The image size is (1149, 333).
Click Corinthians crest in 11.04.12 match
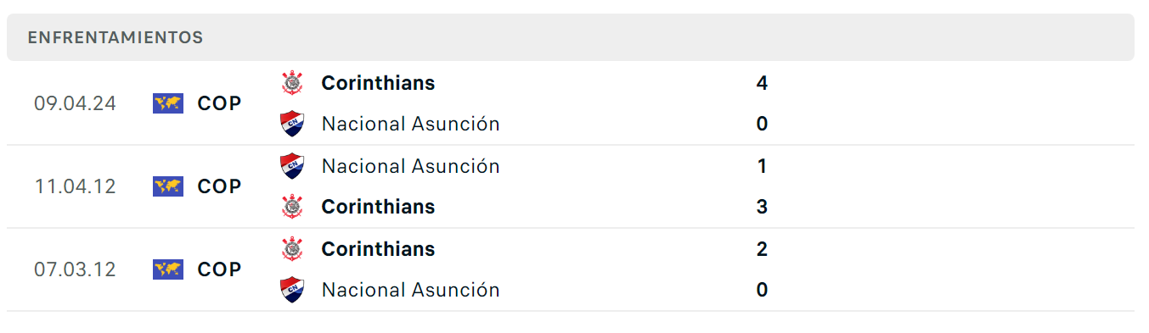(x=292, y=207)
